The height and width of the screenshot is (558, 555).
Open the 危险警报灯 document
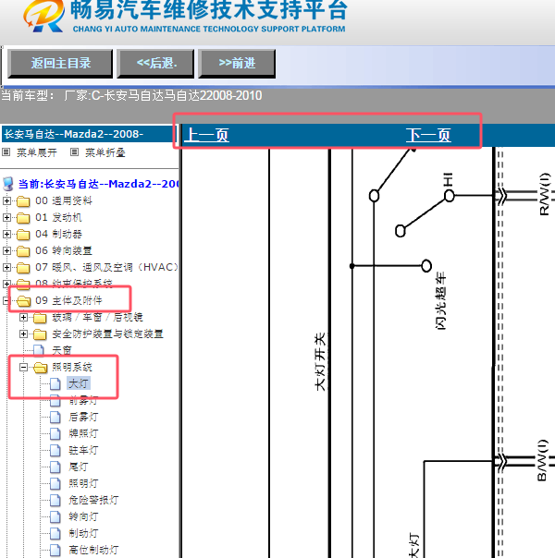[x=93, y=500]
